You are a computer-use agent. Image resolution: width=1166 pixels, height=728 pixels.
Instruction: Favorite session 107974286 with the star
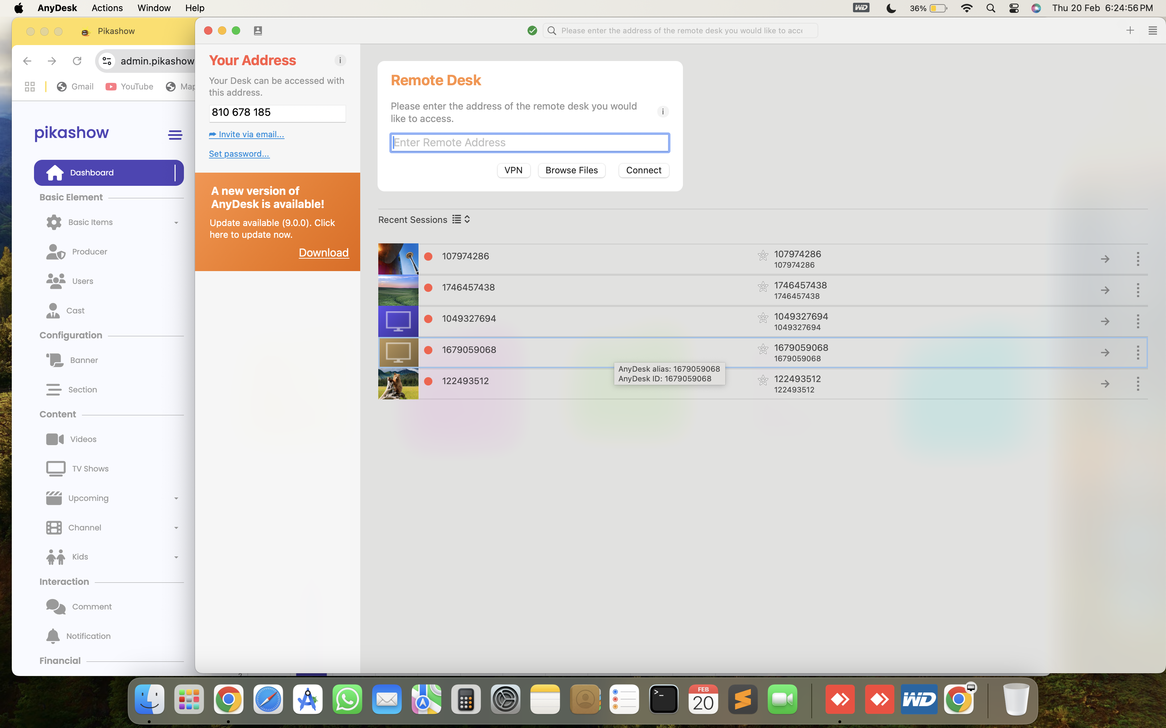(x=763, y=256)
